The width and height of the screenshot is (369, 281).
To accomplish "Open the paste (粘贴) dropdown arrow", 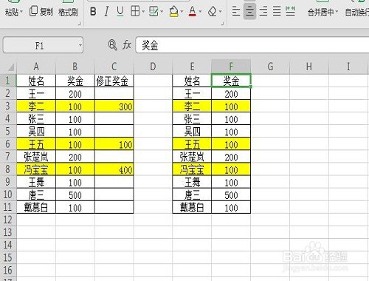I will (21, 11).
